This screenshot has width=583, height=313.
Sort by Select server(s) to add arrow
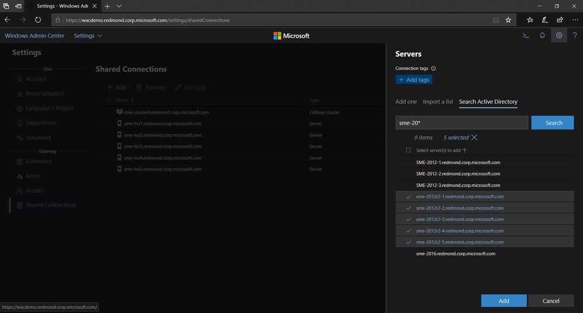pos(465,150)
